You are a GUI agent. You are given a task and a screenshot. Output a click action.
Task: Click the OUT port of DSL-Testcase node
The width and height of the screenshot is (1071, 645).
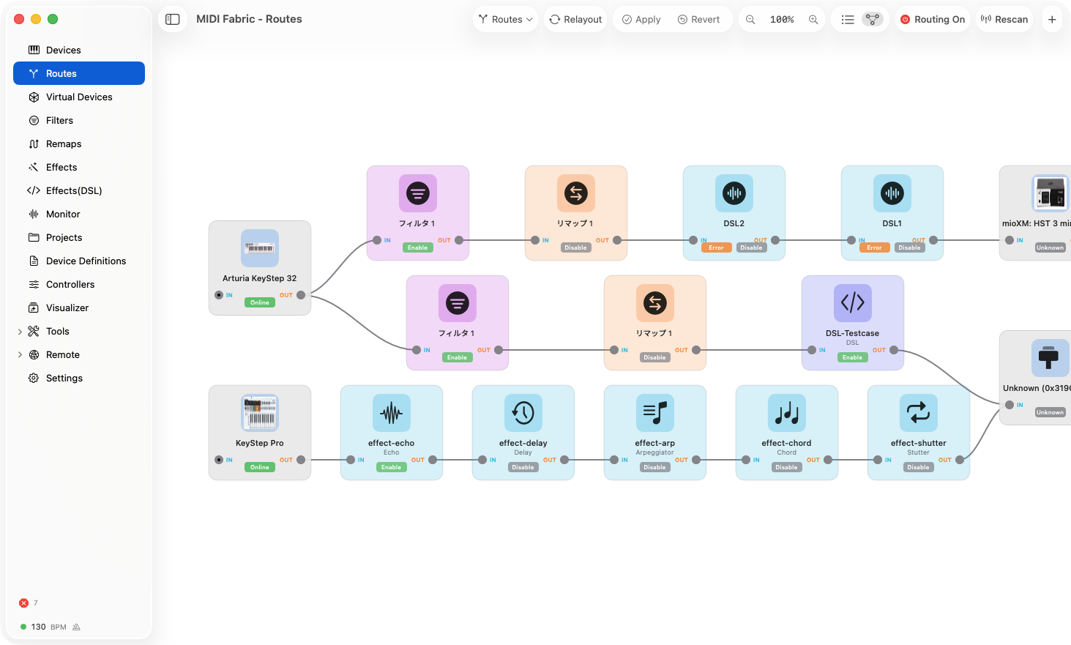pyautogui.click(x=894, y=350)
